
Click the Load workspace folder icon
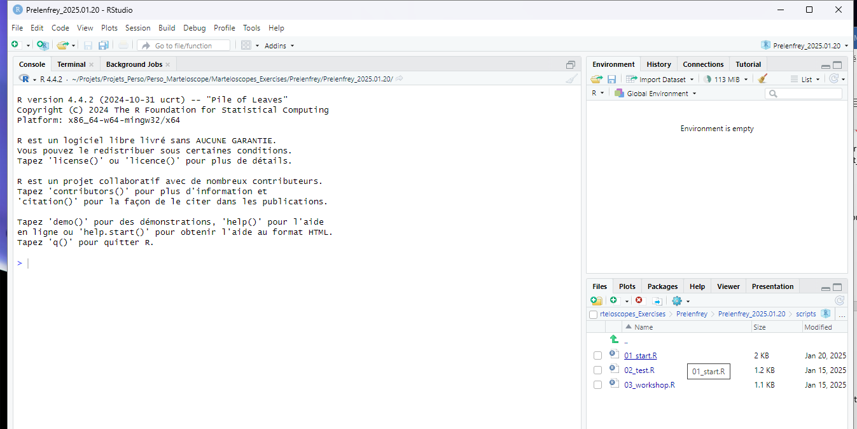[x=596, y=79]
